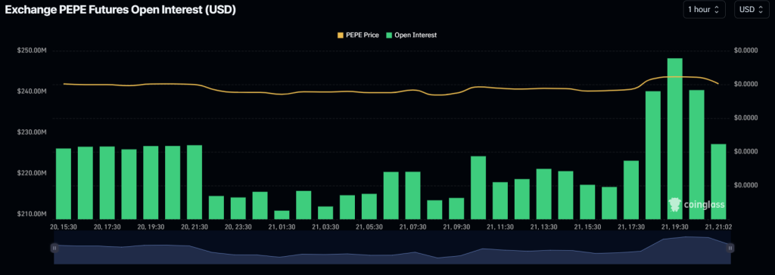This screenshot has height=275, width=775.
Task: Click the range navigator mini chart
Action: point(392,247)
